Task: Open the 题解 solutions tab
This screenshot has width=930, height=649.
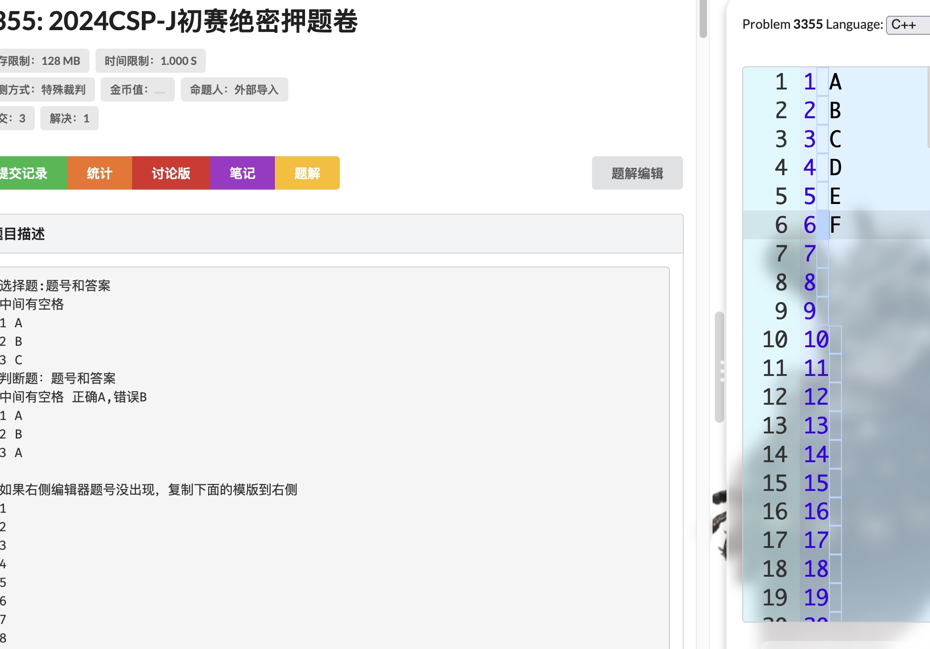Action: coord(307,173)
